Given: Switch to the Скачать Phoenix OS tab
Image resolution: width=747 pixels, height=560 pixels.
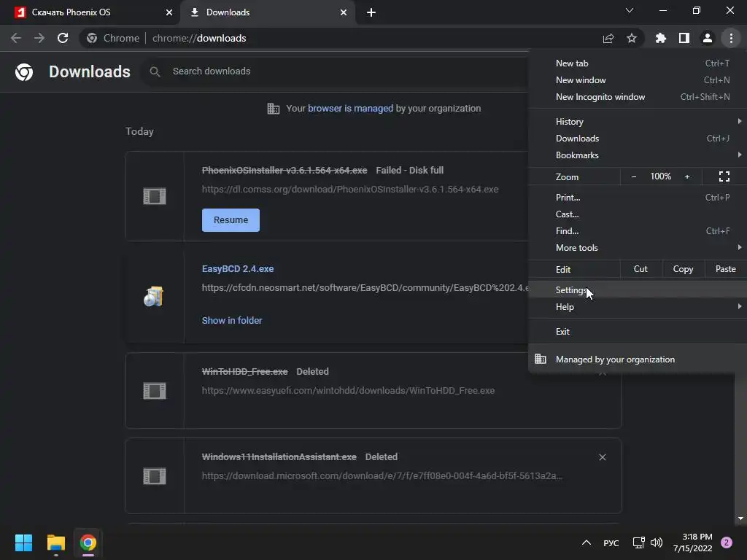Looking at the screenshot, I should click(90, 12).
